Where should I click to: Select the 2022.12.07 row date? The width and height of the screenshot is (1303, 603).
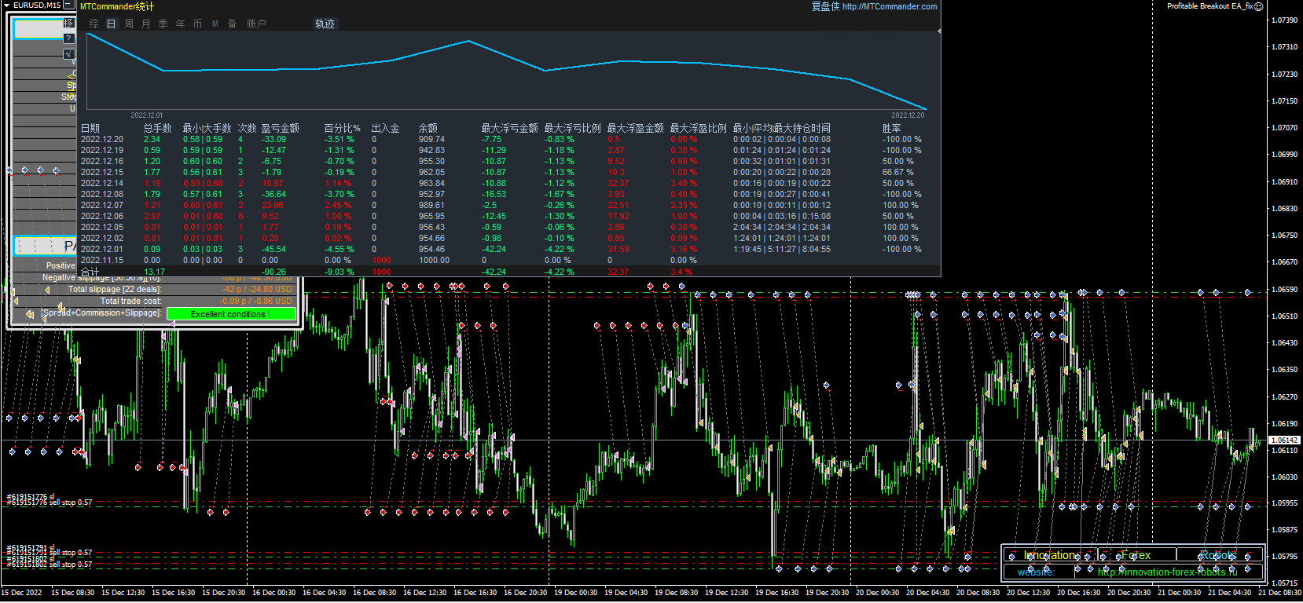coord(102,205)
